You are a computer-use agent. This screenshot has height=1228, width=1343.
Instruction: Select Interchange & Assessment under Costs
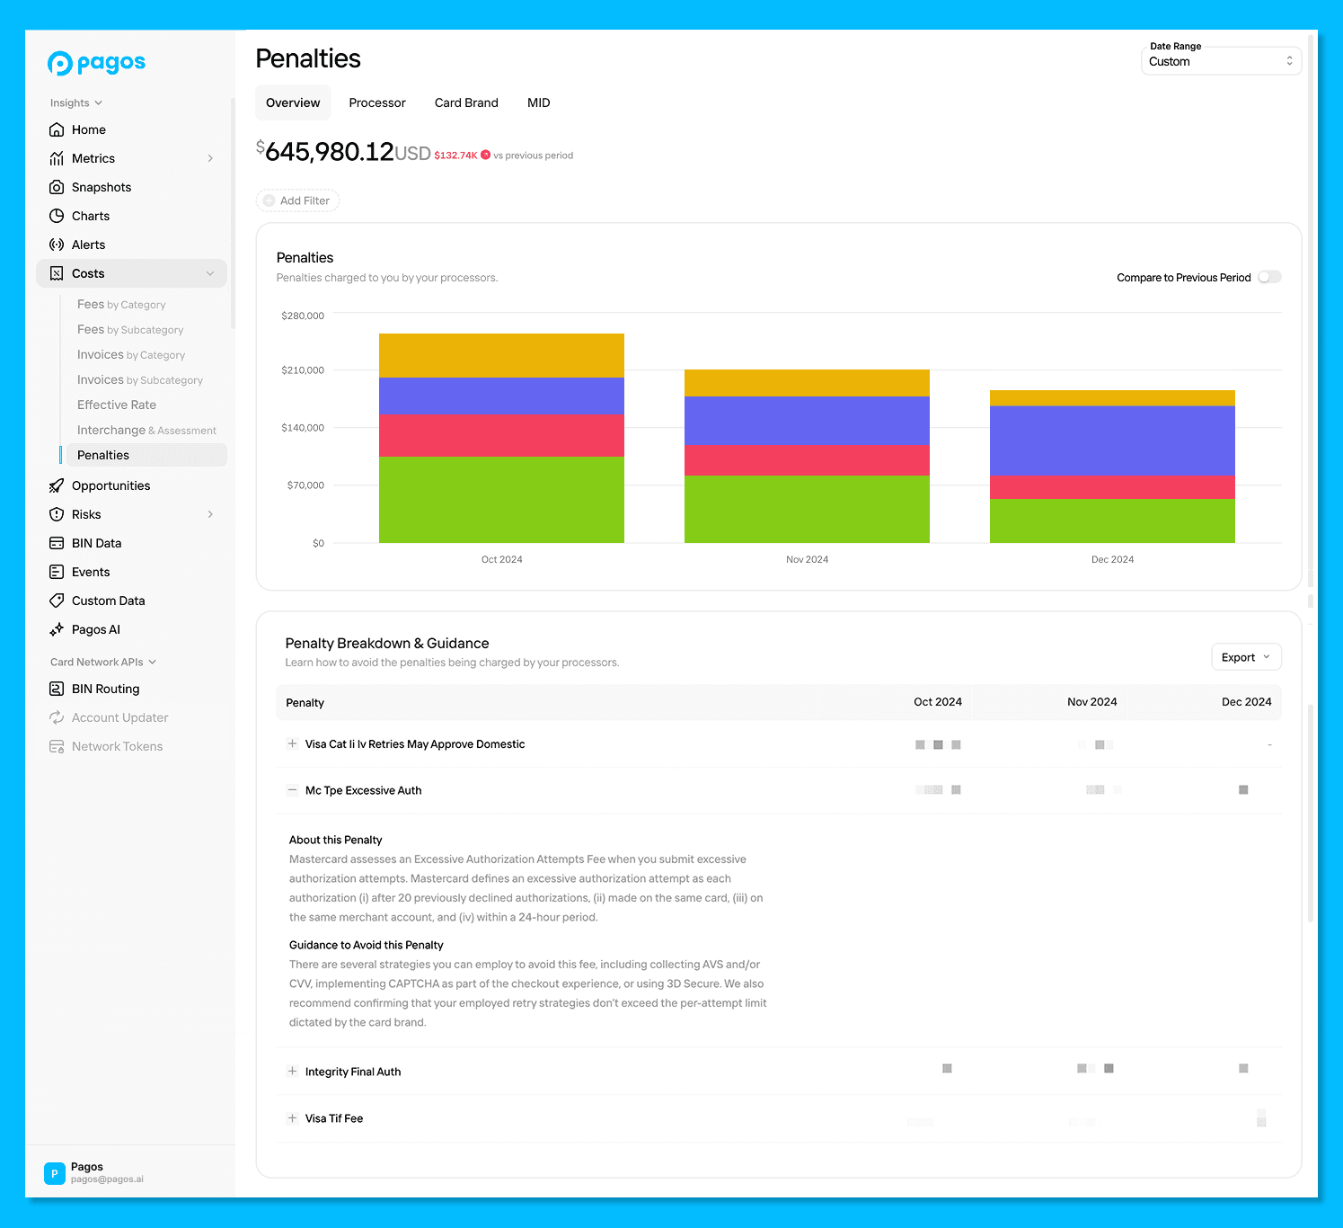pyautogui.click(x=146, y=430)
